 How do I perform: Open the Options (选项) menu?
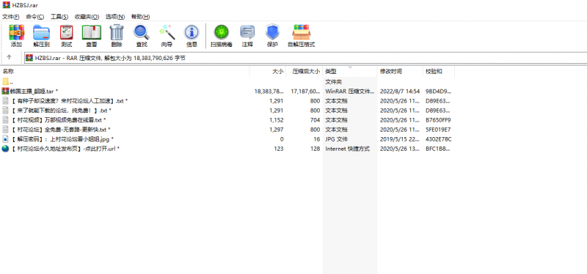115,17
